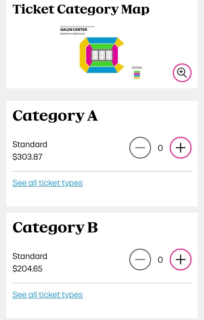Select the Category A heading

(55, 116)
